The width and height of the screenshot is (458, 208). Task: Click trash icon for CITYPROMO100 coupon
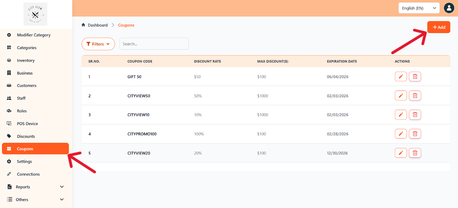tap(415, 134)
